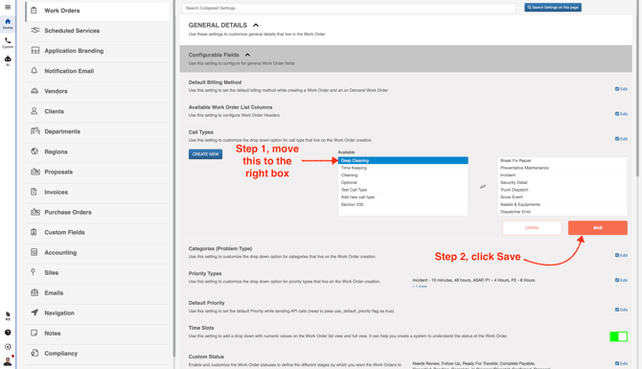Edit Categories (Problem Type) setting
642x369 pixels.
(x=621, y=255)
